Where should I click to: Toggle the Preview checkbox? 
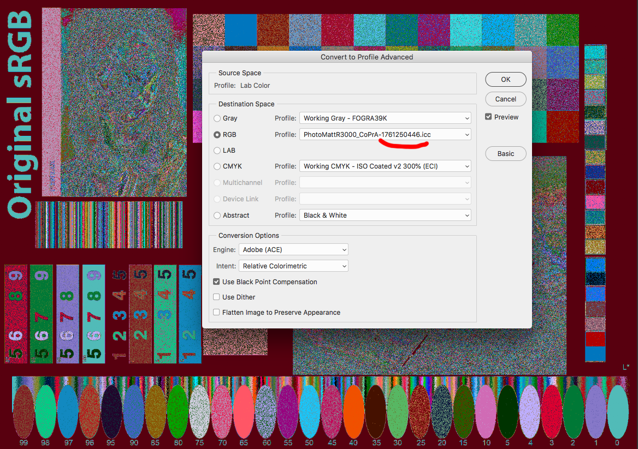click(x=489, y=117)
